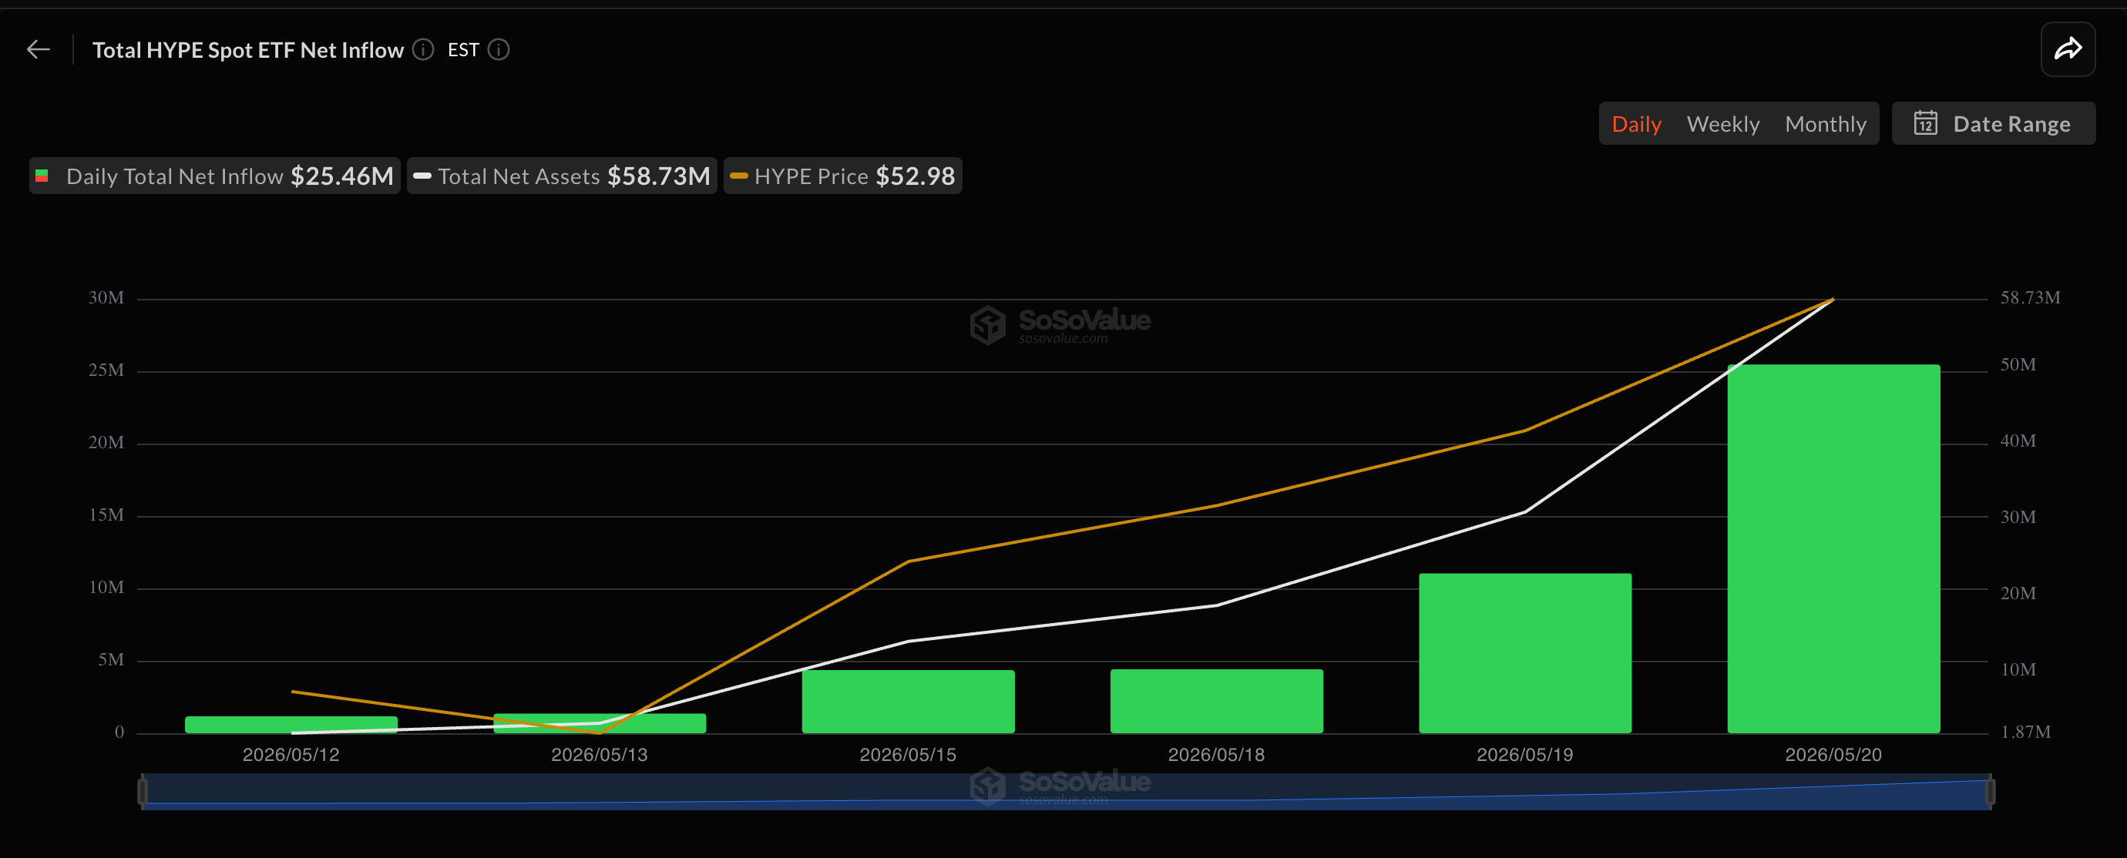Switch to the Monthly tab
2127x858 pixels.
click(x=1825, y=125)
